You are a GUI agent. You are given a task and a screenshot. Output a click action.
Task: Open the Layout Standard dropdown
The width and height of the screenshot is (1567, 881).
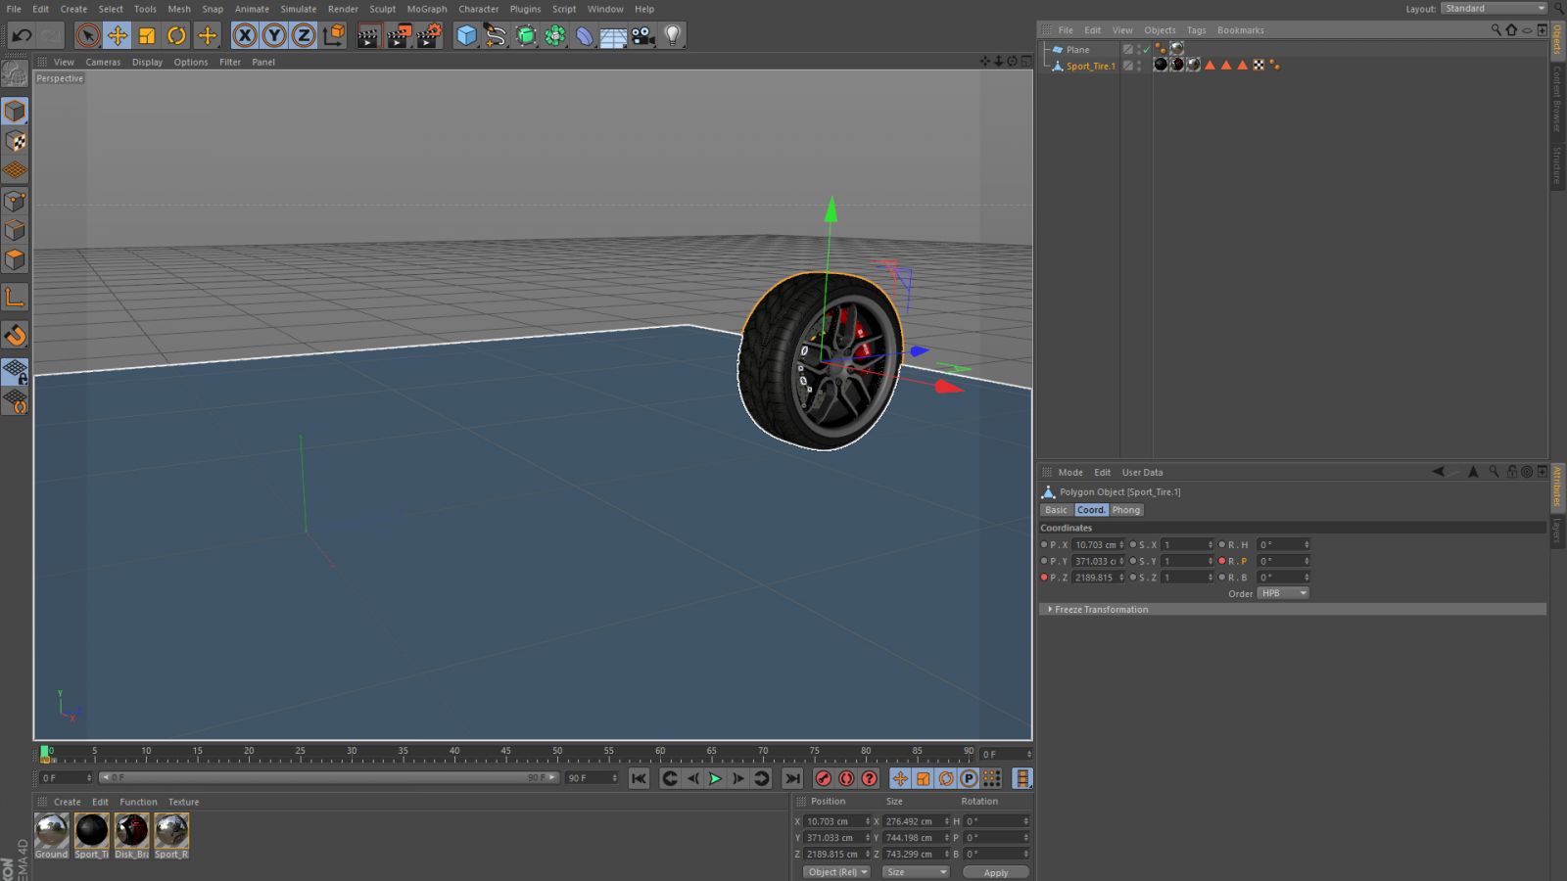tap(1494, 9)
